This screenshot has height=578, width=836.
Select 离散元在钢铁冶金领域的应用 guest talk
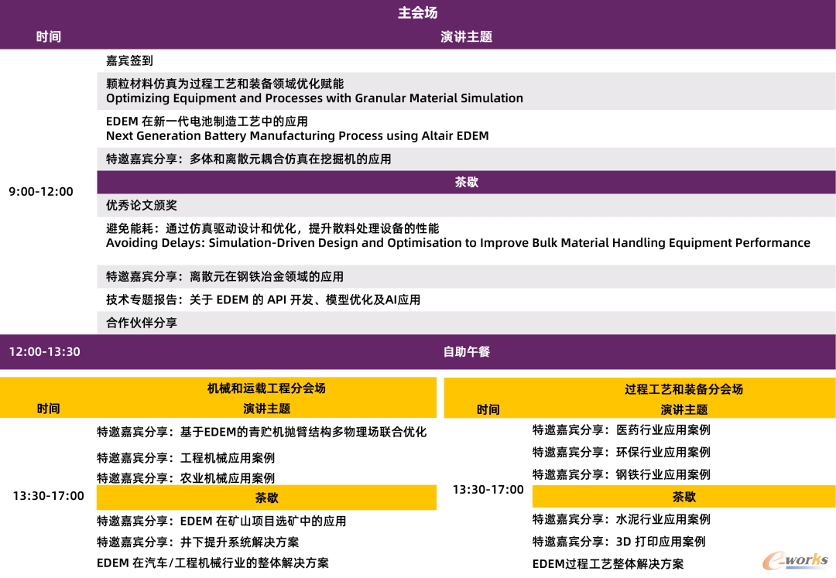224,276
